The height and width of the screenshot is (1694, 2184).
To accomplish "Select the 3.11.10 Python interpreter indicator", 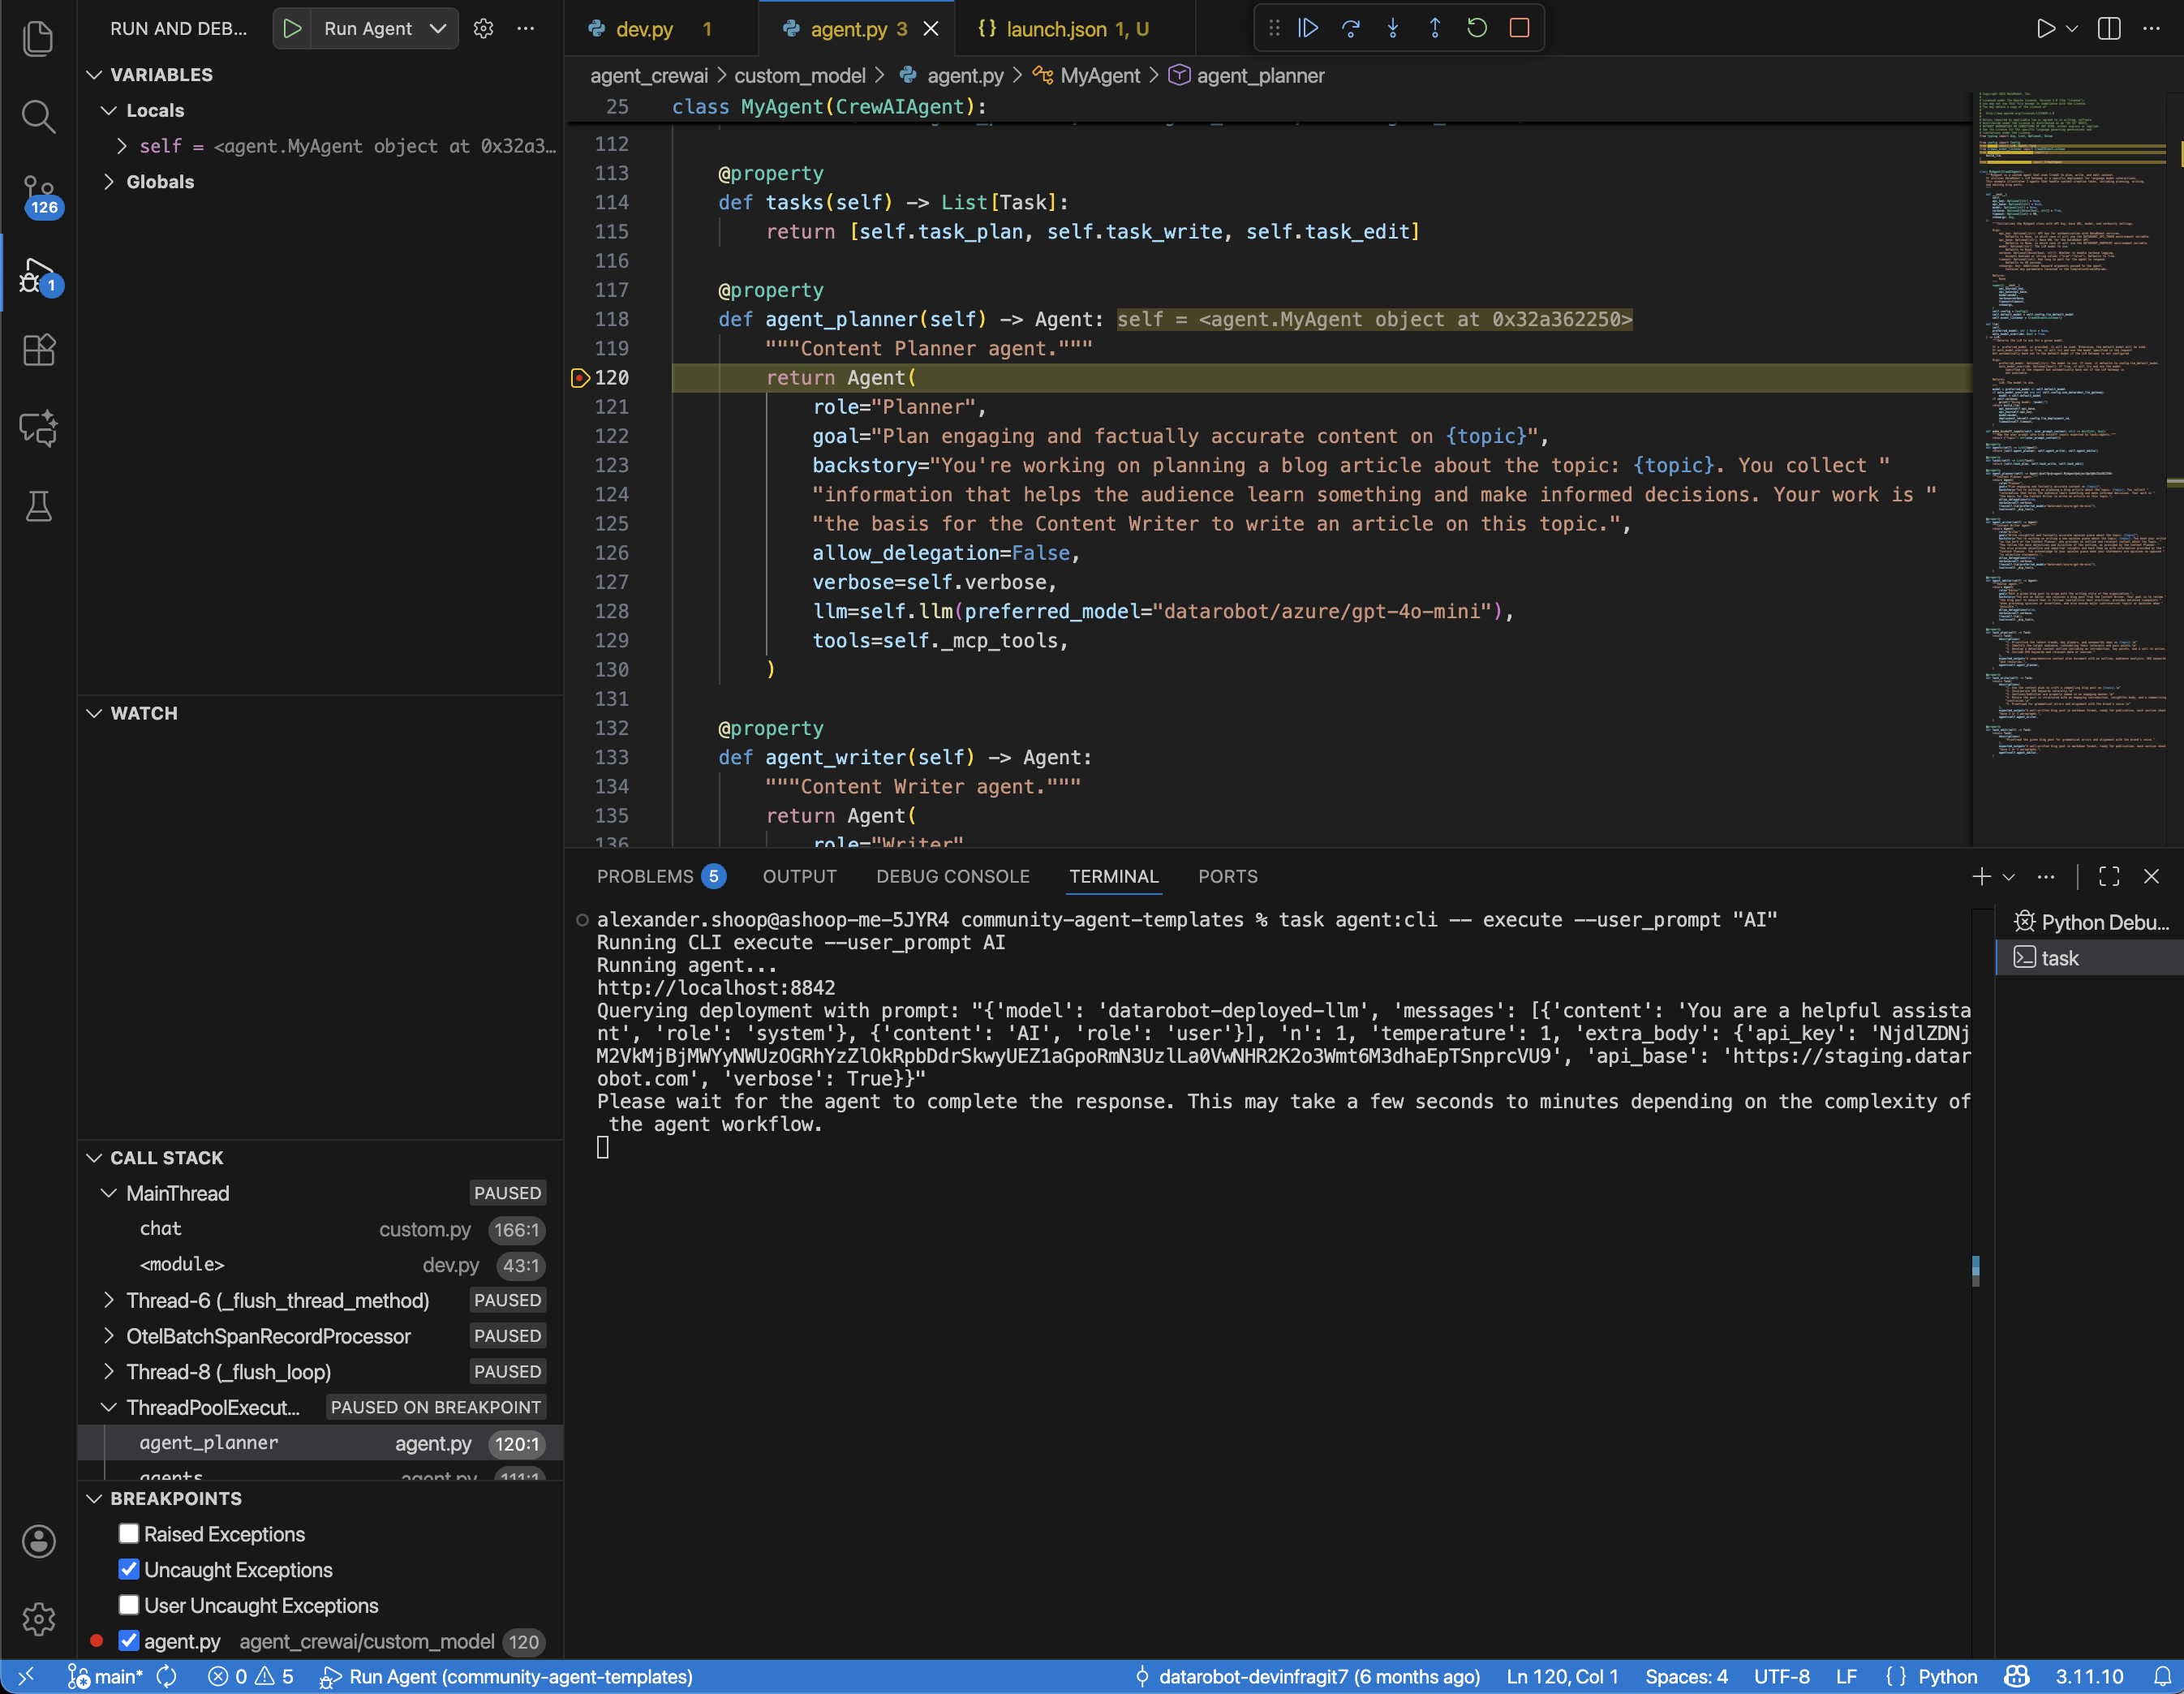I will (2088, 1676).
